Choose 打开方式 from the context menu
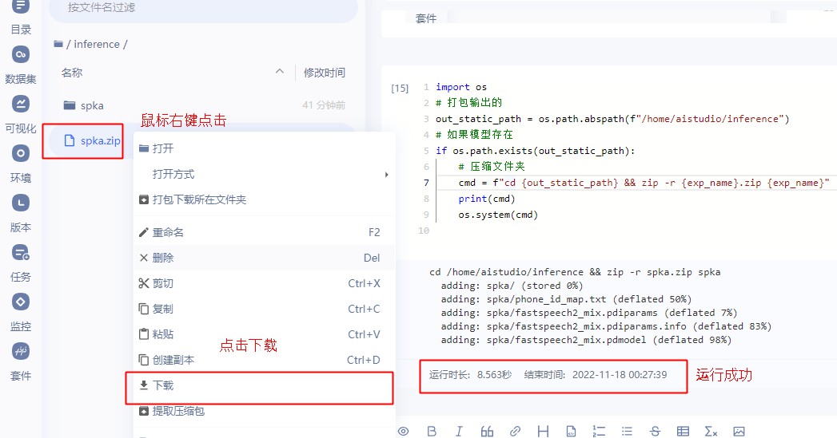 [x=265, y=174]
